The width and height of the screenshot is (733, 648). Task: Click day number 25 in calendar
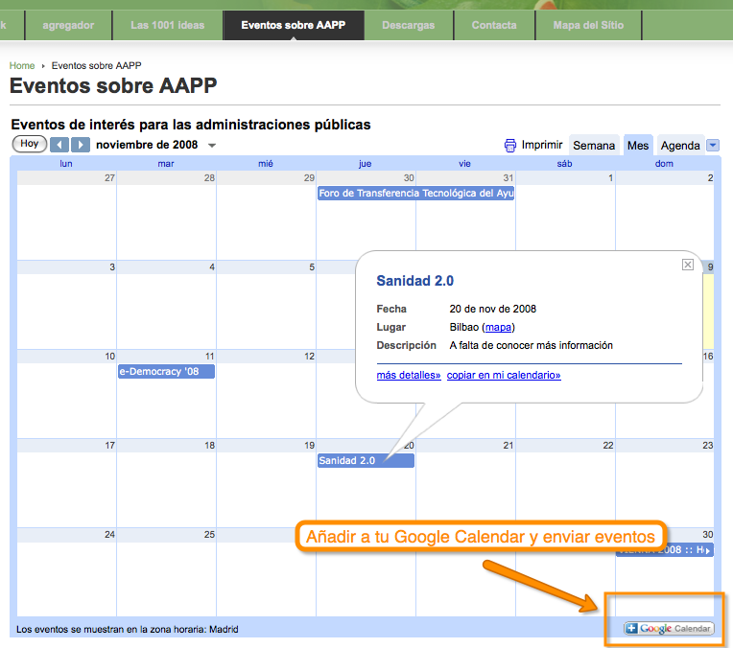point(209,535)
